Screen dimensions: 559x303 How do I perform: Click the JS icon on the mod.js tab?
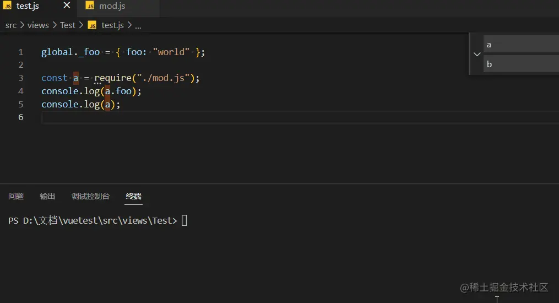(90, 6)
